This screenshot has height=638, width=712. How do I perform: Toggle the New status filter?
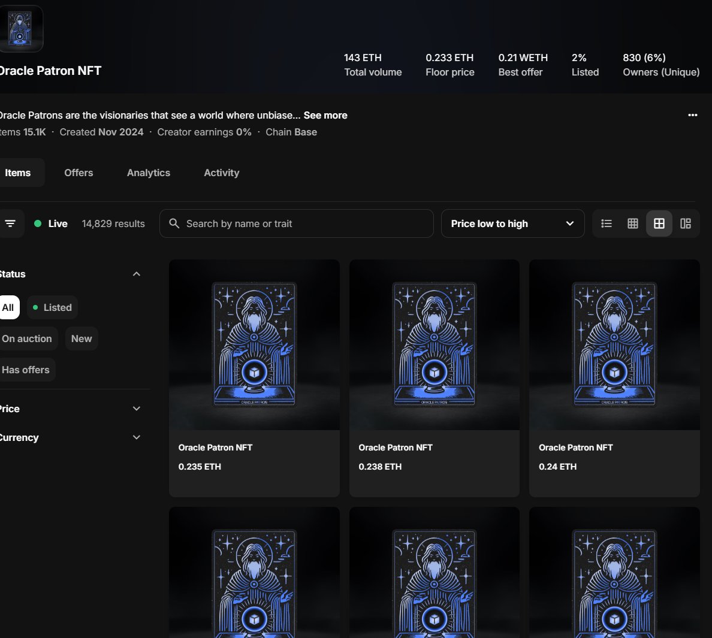82,338
